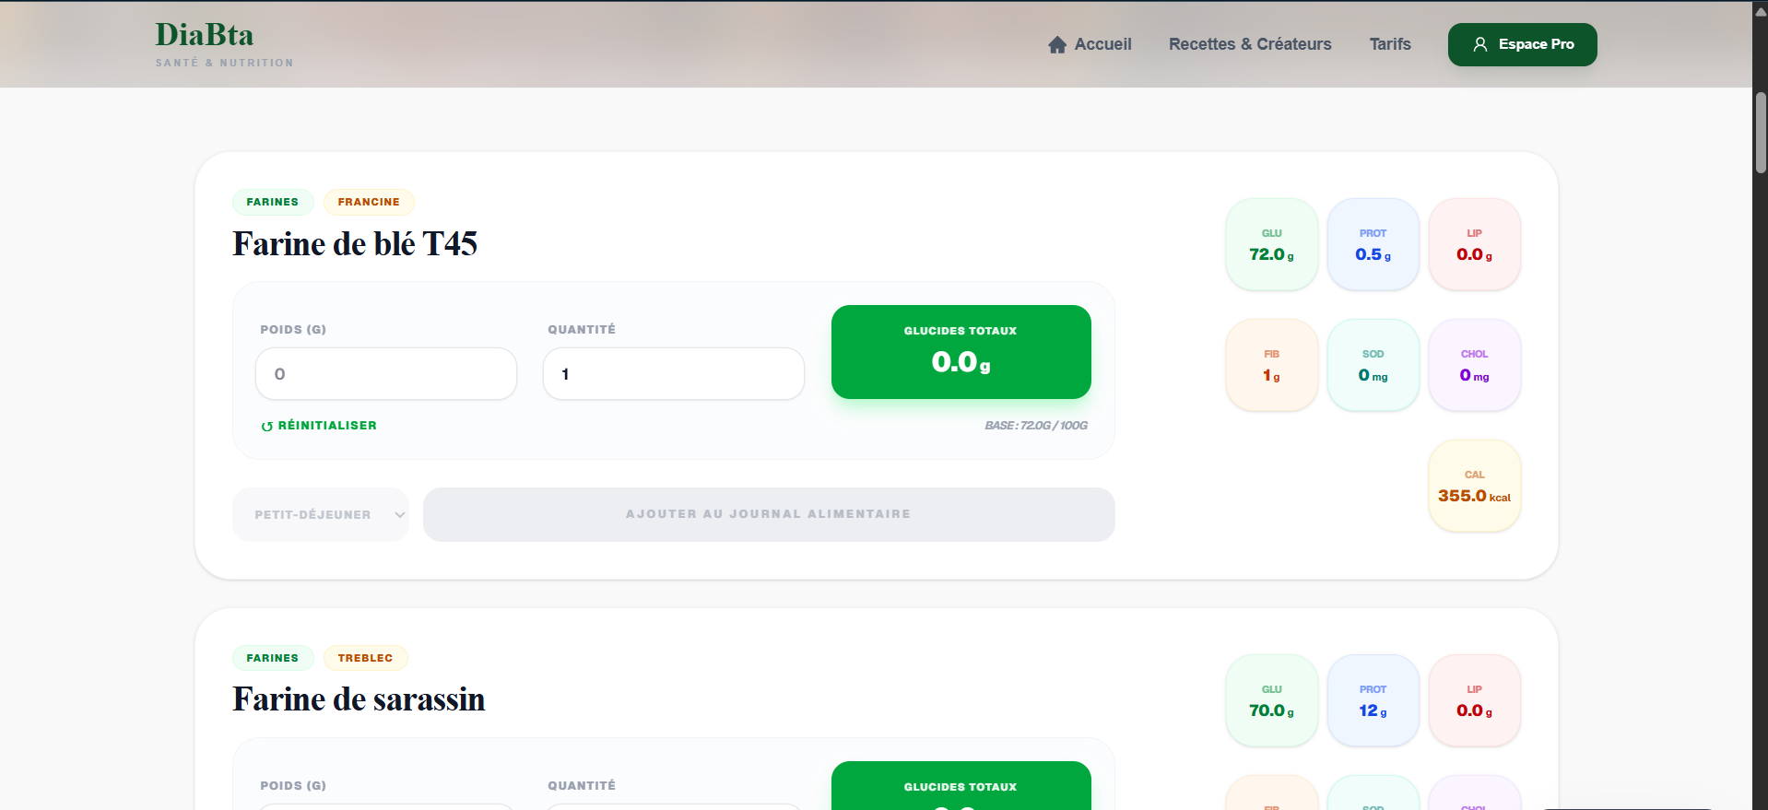The height and width of the screenshot is (810, 1768).
Task: Select the CHOL badge showing 0 mg
Action: 1474,364
